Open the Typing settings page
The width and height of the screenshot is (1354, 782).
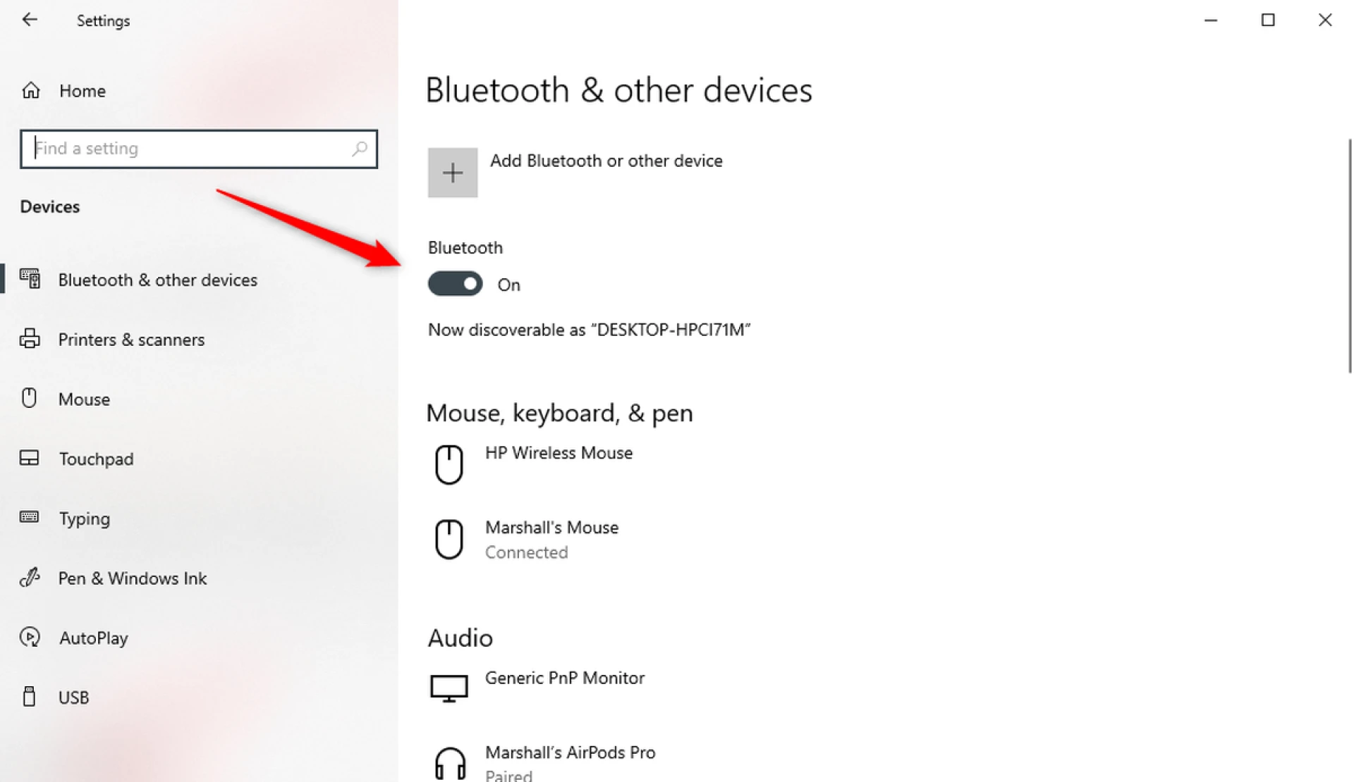(84, 519)
